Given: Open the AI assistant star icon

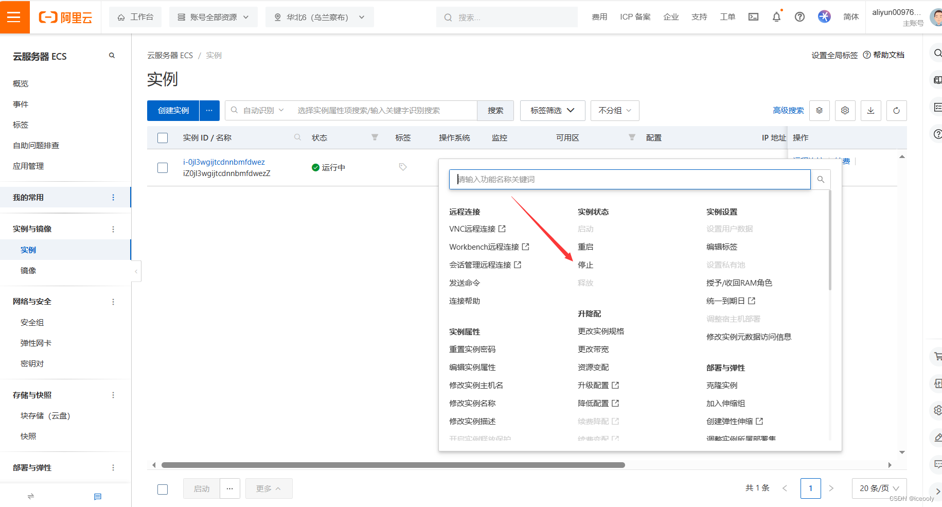Looking at the screenshot, I should [x=824, y=17].
